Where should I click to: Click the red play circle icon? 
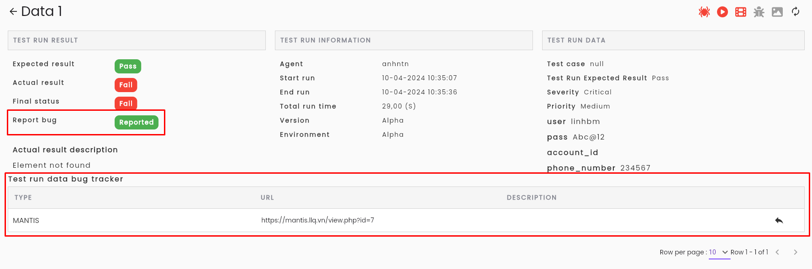[722, 12]
